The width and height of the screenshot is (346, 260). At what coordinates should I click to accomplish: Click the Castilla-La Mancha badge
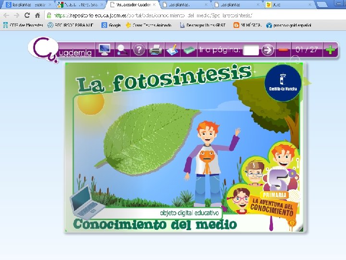[x=283, y=83]
